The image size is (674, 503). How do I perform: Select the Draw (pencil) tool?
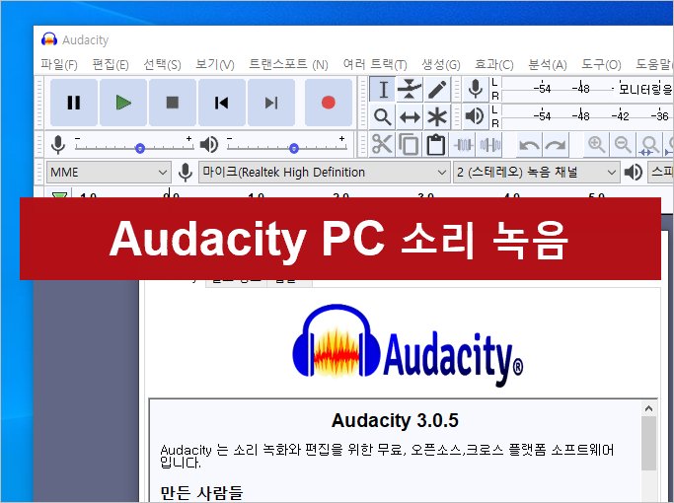437,90
